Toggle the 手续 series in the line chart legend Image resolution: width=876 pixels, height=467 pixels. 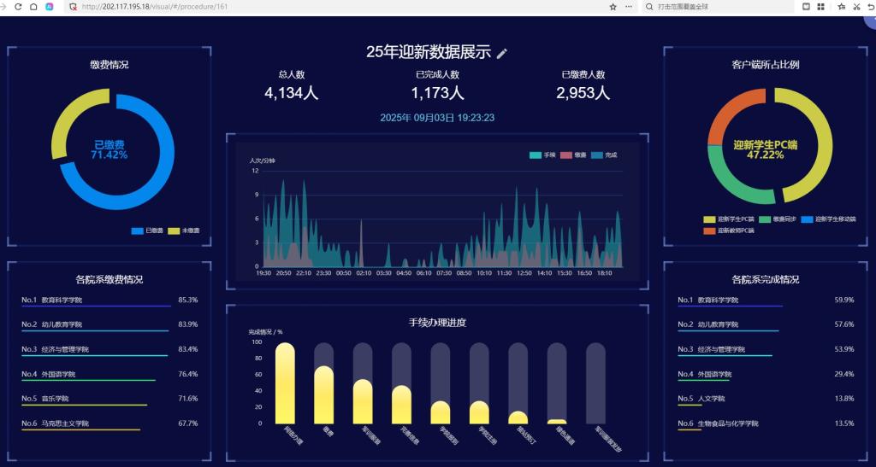[542, 155]
